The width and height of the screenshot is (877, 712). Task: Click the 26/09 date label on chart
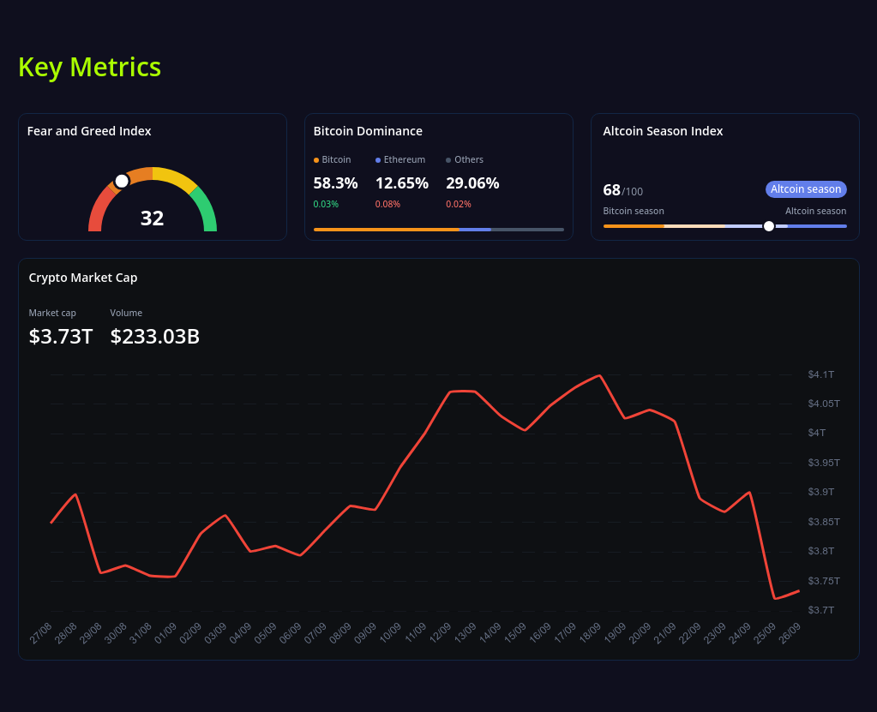(790, 633)
